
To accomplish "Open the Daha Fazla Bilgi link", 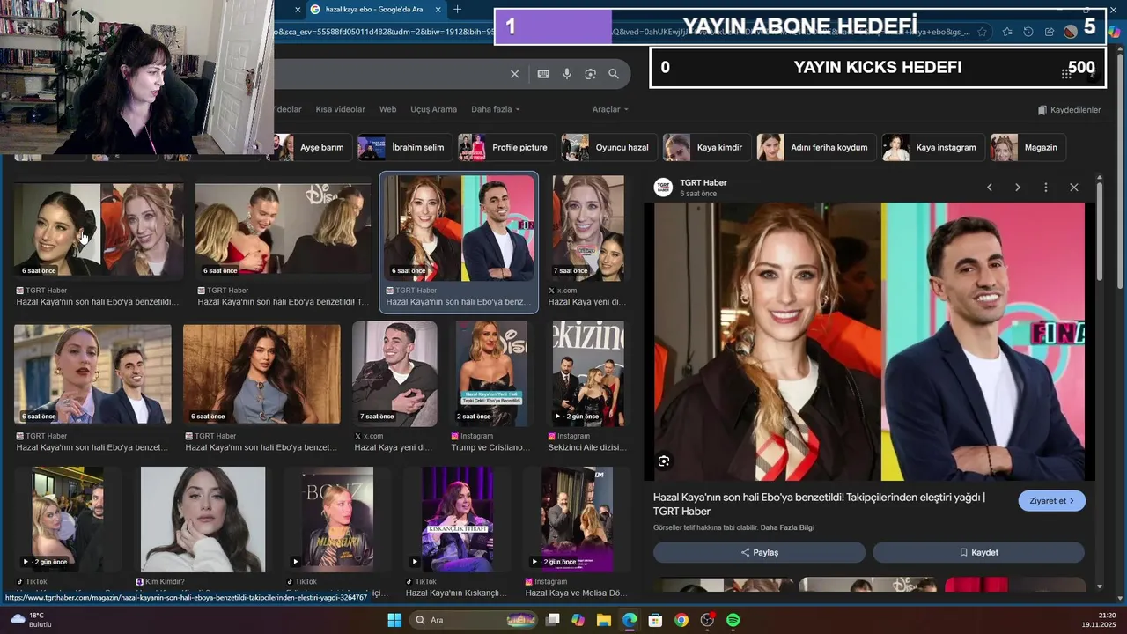I will pyautogui.click(x=787, y=527).
